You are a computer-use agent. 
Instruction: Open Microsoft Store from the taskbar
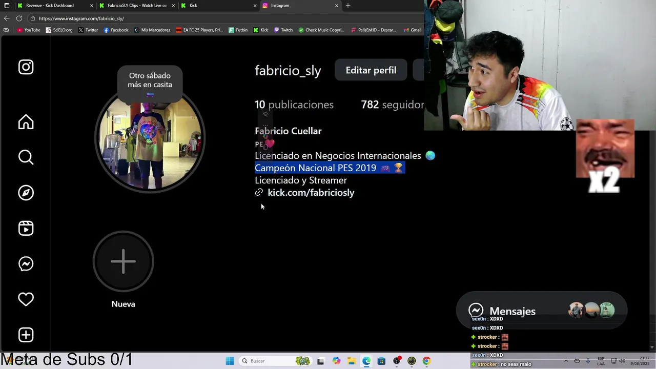click(381, 361)
